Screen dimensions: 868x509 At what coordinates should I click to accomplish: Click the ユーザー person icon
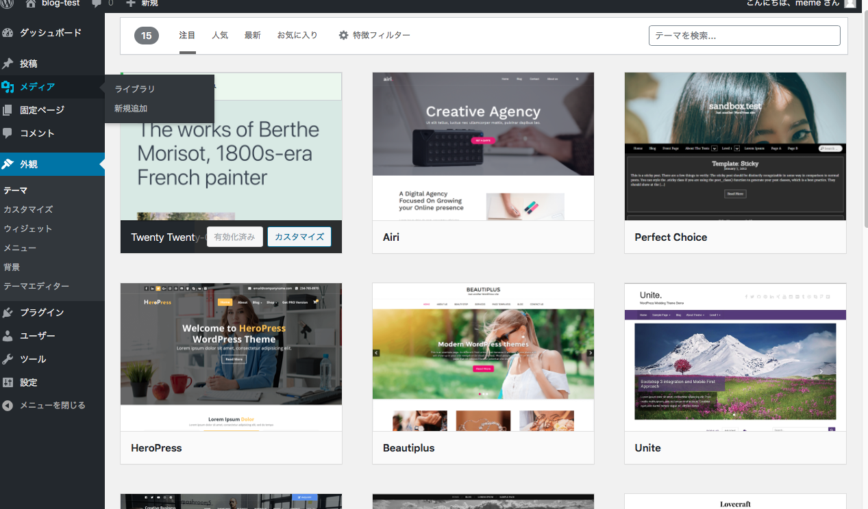pyautogui.click(x=8, y=336)
